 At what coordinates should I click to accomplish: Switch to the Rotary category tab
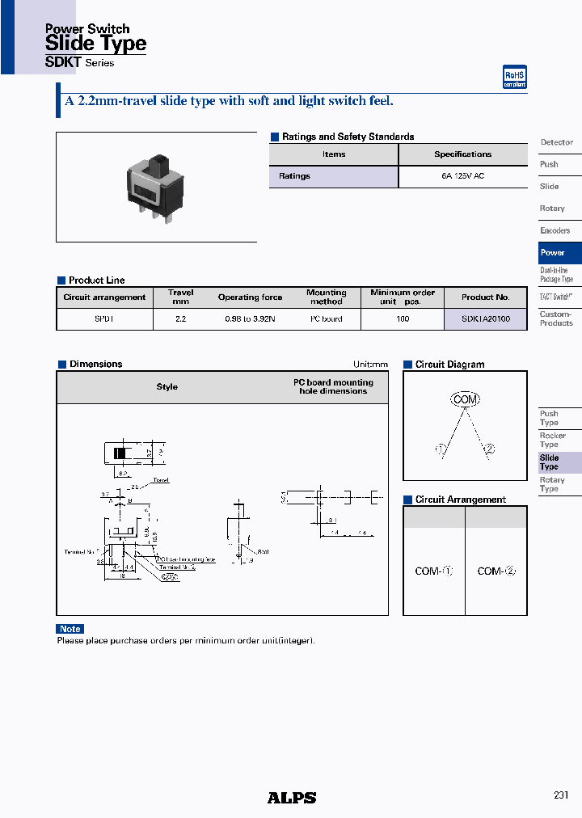[x=552, y=209]
